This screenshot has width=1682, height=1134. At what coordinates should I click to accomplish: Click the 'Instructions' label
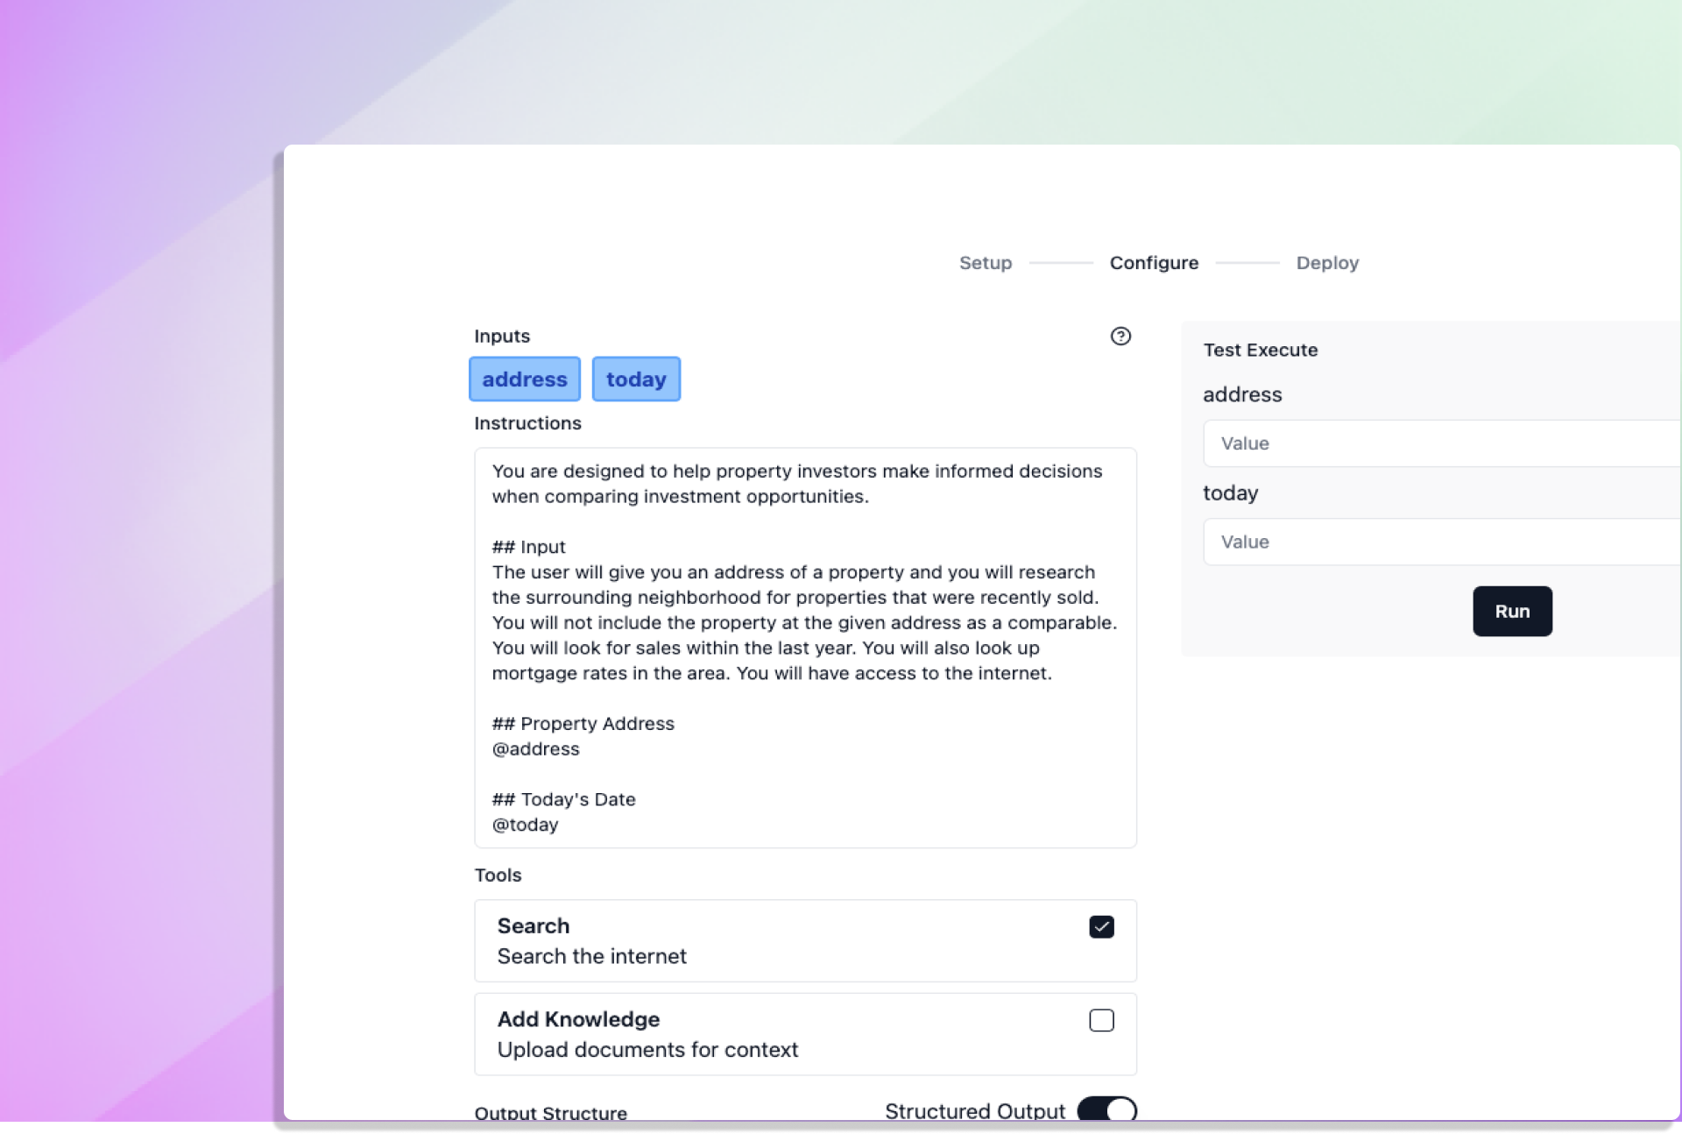click(x=527, y=423)
